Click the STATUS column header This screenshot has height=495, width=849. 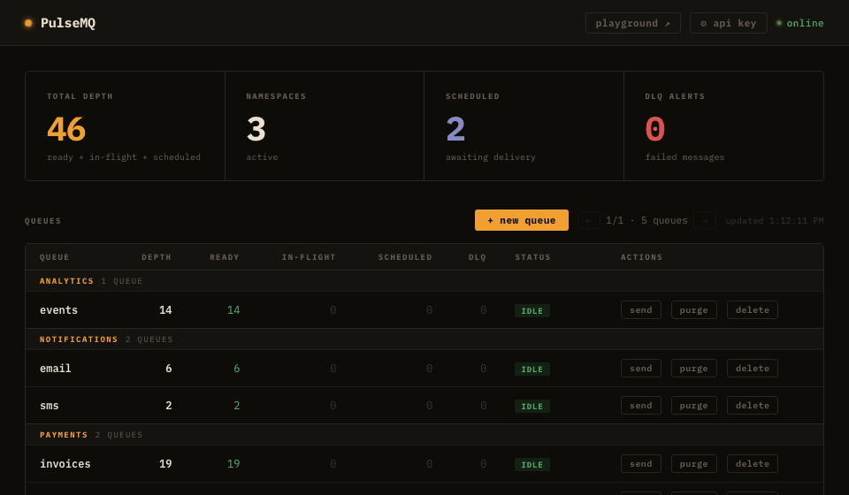(x=532, y=257)
